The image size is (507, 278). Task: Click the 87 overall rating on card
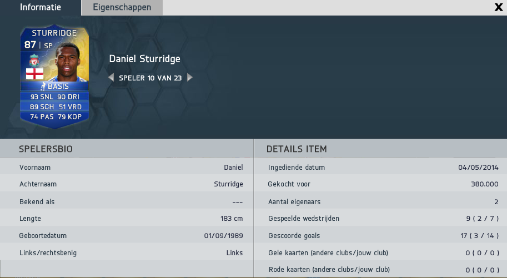tap(30, 44)
